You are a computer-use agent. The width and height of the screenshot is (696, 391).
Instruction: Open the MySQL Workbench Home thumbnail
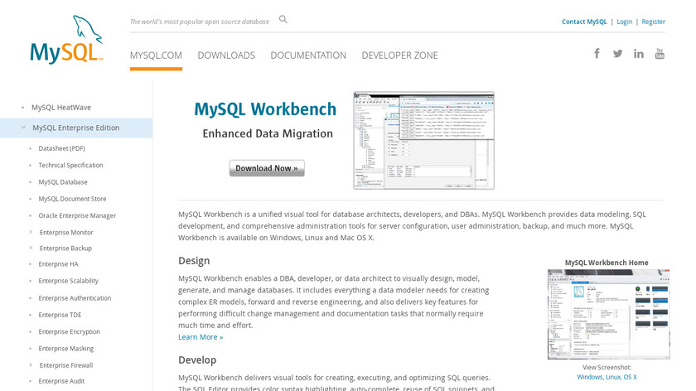click(608, 314)
